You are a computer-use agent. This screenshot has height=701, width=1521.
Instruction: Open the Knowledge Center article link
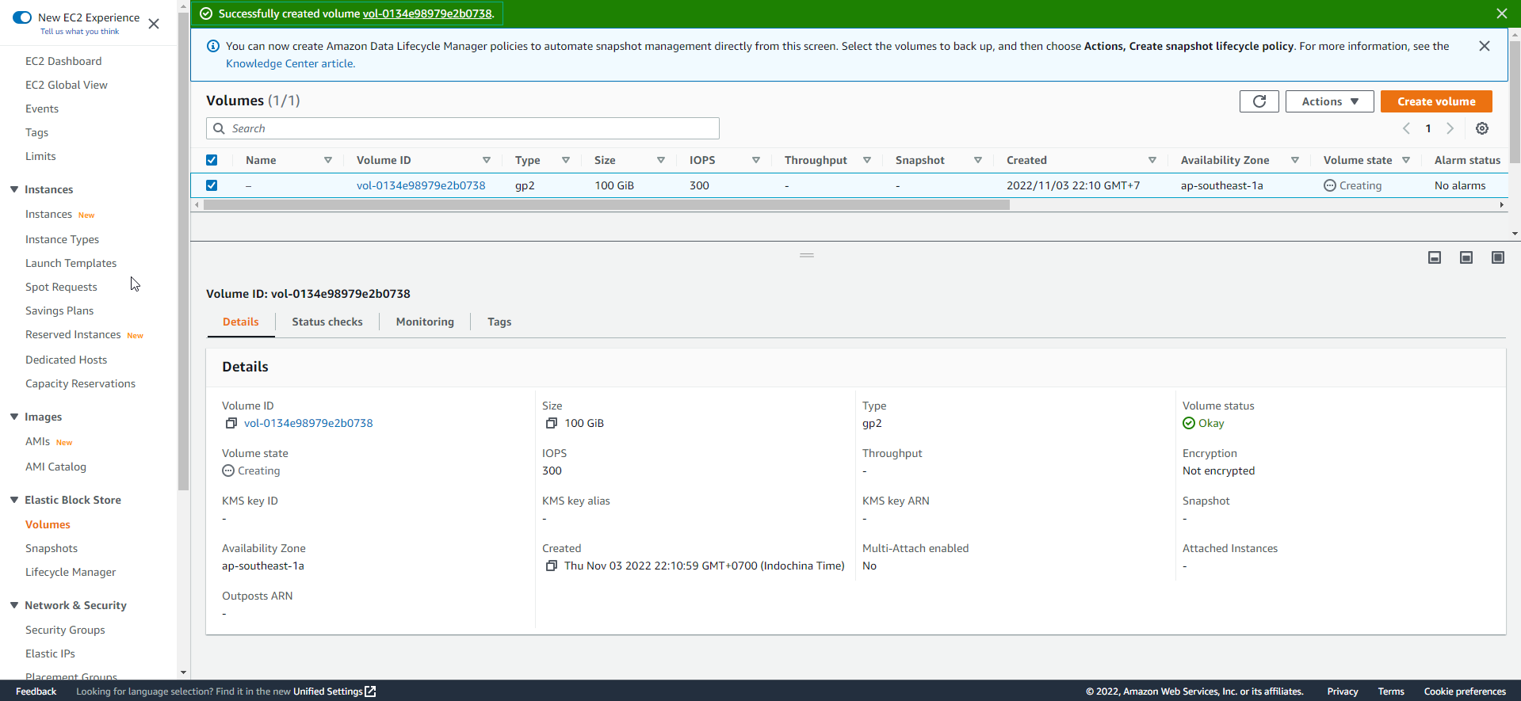(290, 63)
